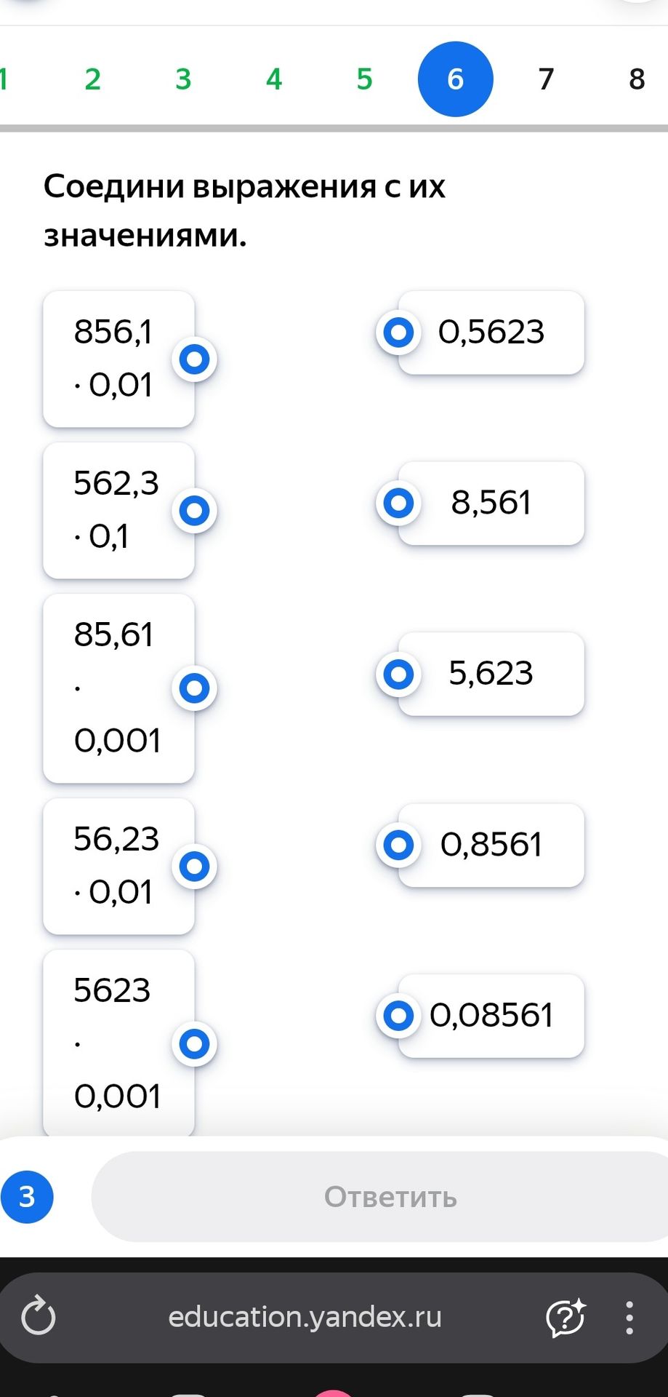Image resolution: width=668 pixels, height=1397 pixels.
Task: Go to question 2 tab
Action: [x=92, y=79]
